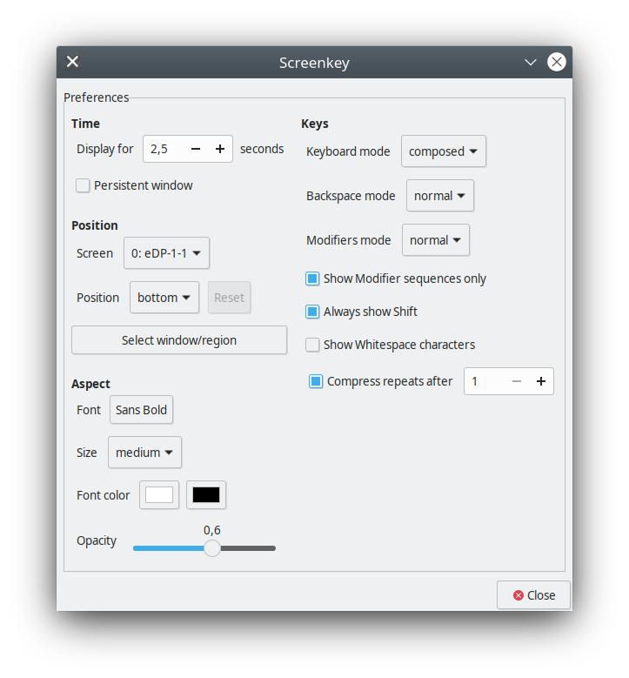629x678 pixels.
Task: Disable Compress repeats after checkbox
Action: [316, 381]
